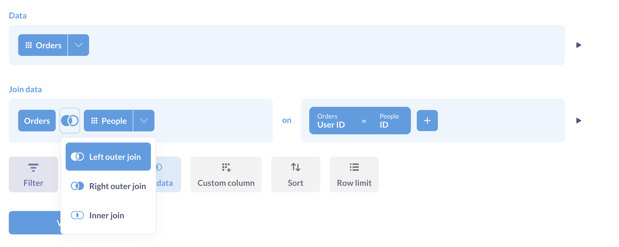Click the Filter funnel icon

(33, 167)
